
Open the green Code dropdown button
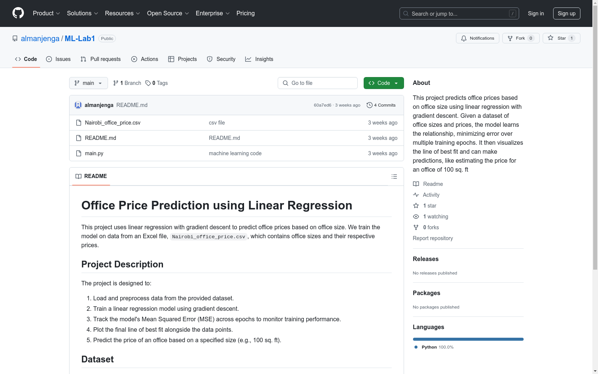coord(383,83)
